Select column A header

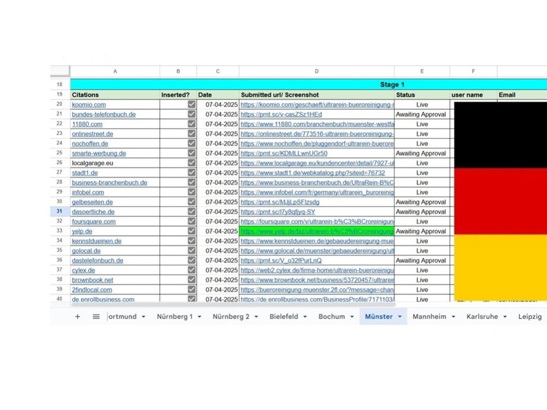[x=115, y=71]
